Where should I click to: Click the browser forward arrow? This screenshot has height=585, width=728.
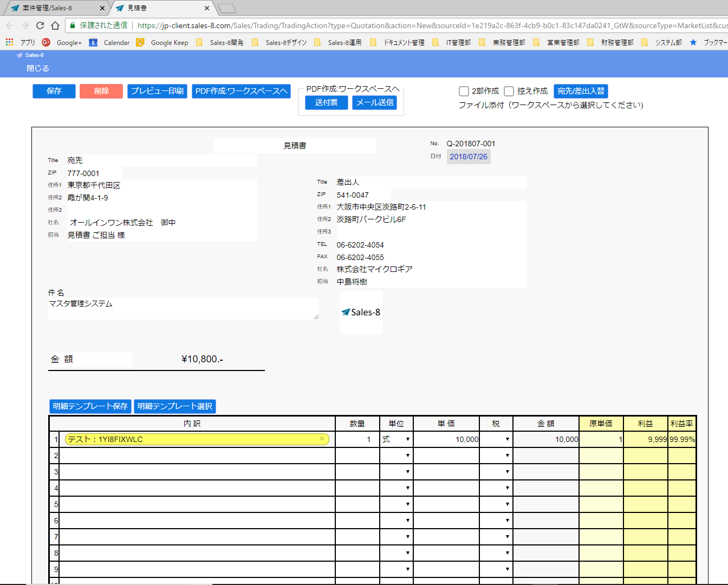25,25
